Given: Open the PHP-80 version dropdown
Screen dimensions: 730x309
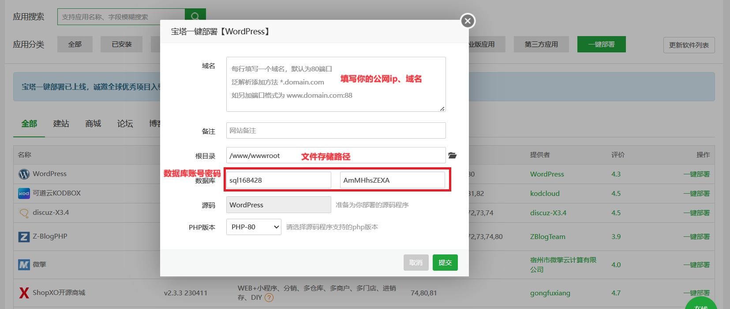Looking at the screenshot, I should tap(254, 227).
